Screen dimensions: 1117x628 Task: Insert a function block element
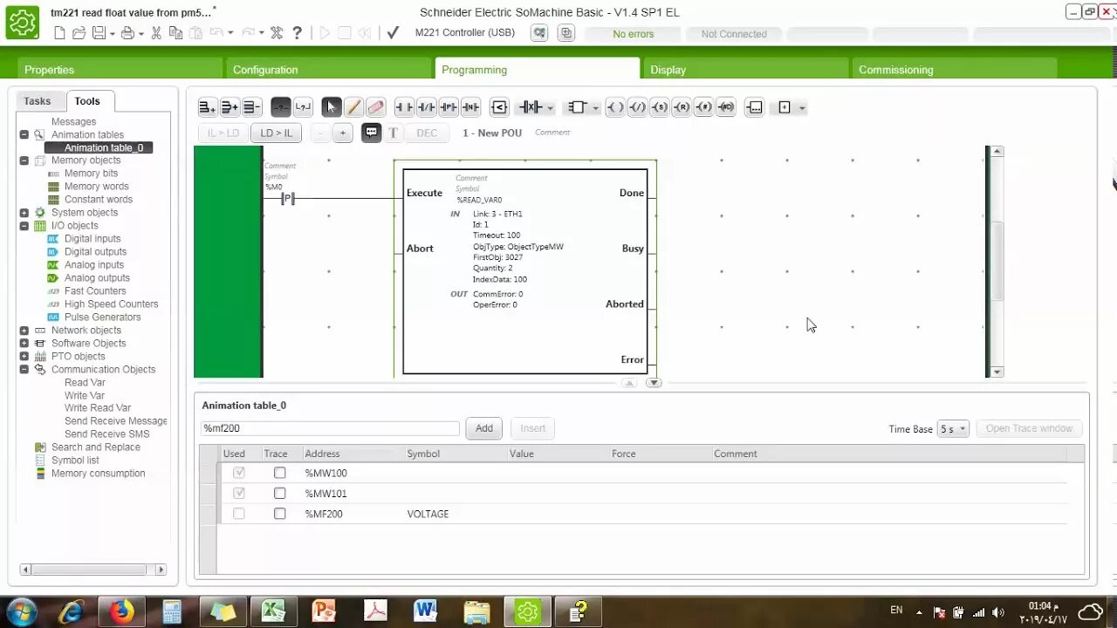pyautogui.click(x=577, y=107)
